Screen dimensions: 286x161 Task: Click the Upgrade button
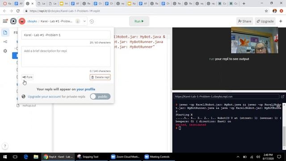[x=265, y=21]
